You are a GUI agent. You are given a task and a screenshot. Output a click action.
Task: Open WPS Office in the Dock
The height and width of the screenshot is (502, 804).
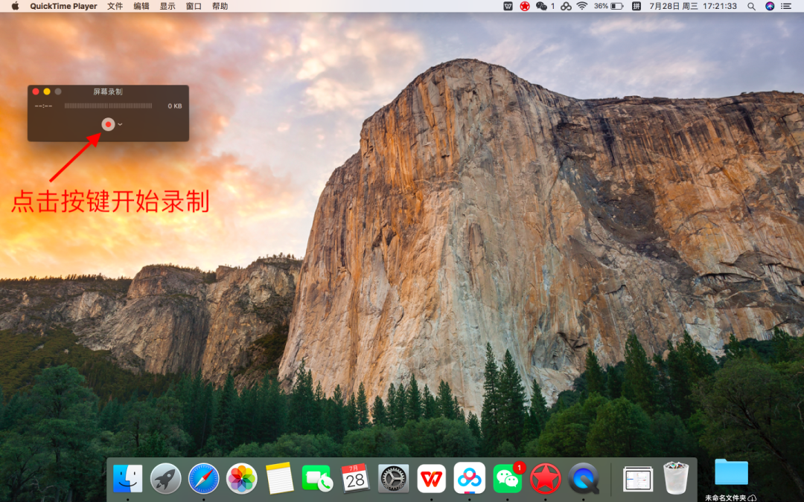(431, 479)
